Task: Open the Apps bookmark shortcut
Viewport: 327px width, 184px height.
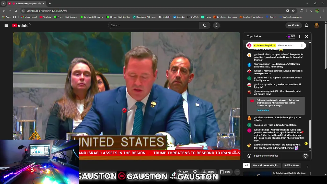Action: coord(6,17)
